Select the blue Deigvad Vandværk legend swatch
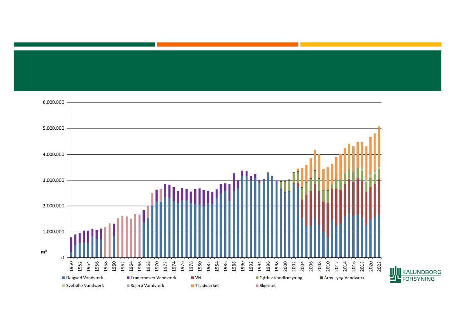This screenshot has height=322, width=455. click(63, 278)
